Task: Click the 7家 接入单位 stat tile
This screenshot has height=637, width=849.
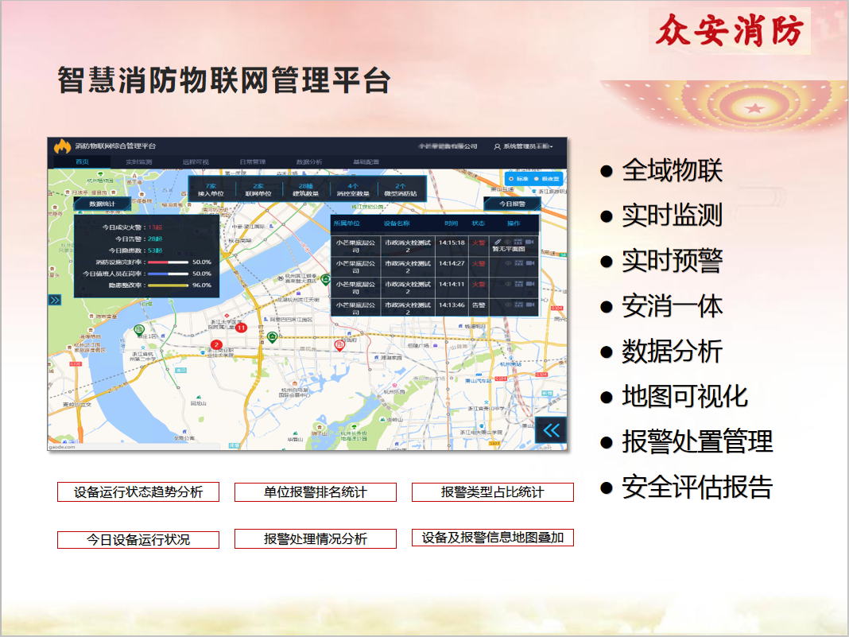Action: point(211,189)
